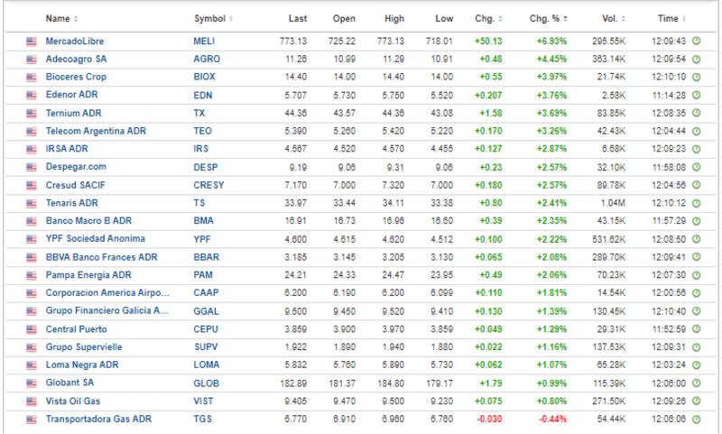722x434 pixels.
Task: Click the flag icon next to Loma Negra ADR
Action: pyautogui.click(x=31, y=365)
